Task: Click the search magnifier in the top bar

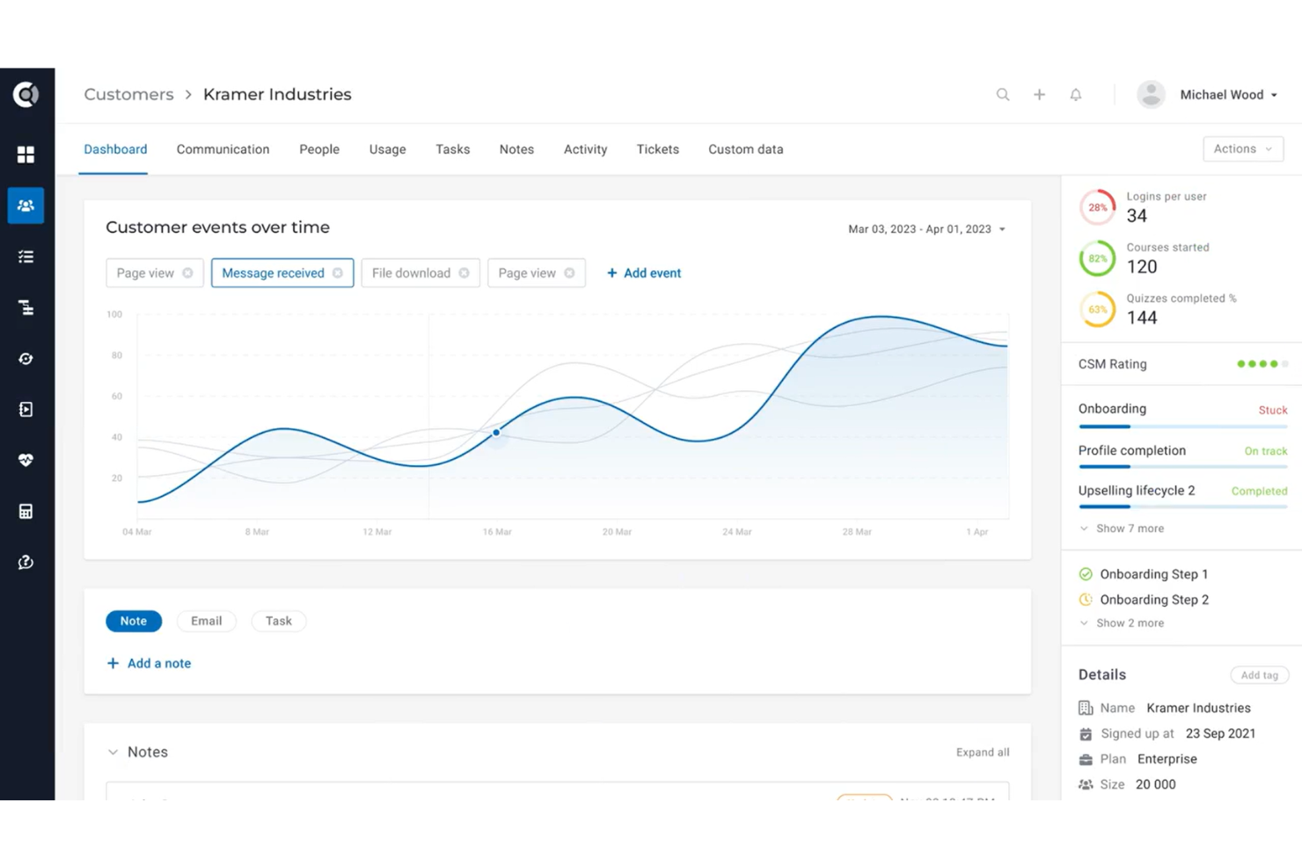Action: [1002, 94]
